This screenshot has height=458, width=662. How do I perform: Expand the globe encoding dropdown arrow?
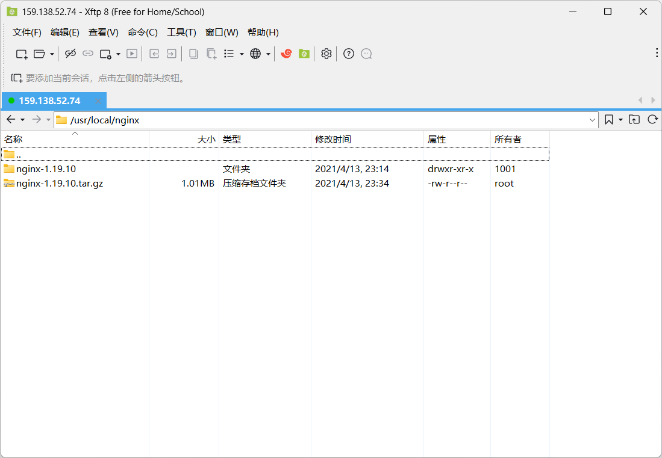coord(268,54)
